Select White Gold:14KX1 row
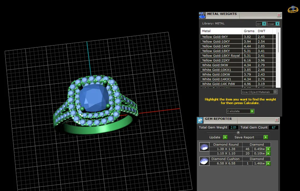Viewport: 300px width, 191px height. (238, 79)
